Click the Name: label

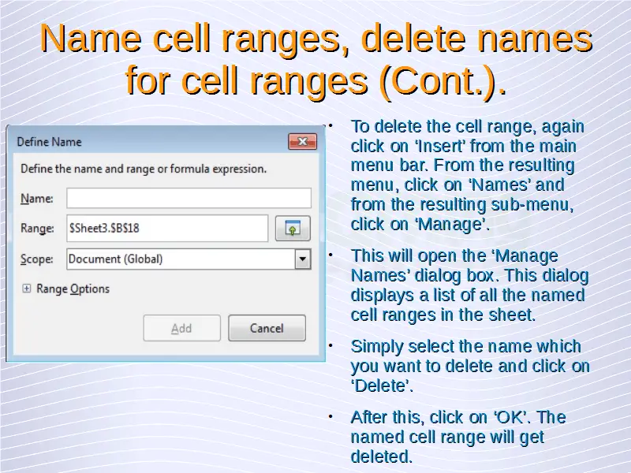(37, 199)
